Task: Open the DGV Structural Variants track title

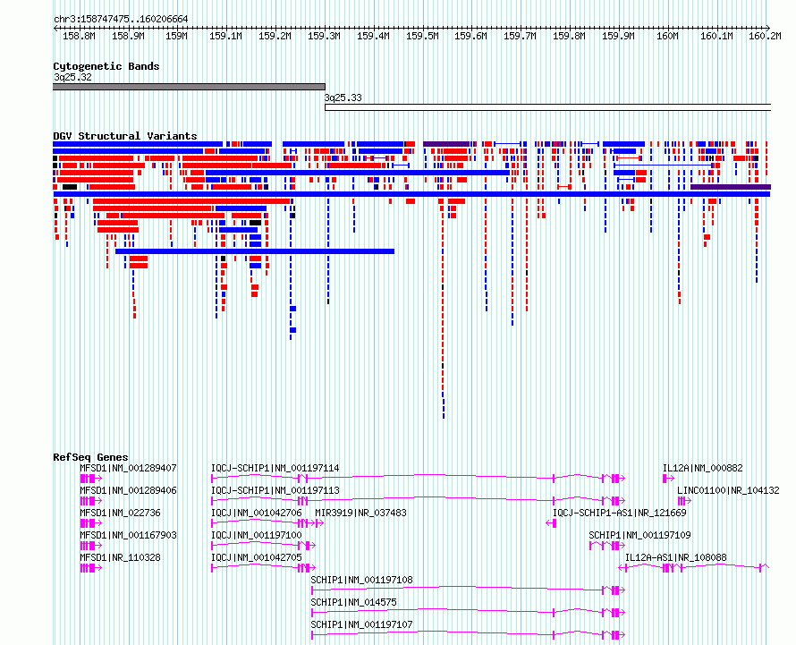Action: tap(125, 136)
